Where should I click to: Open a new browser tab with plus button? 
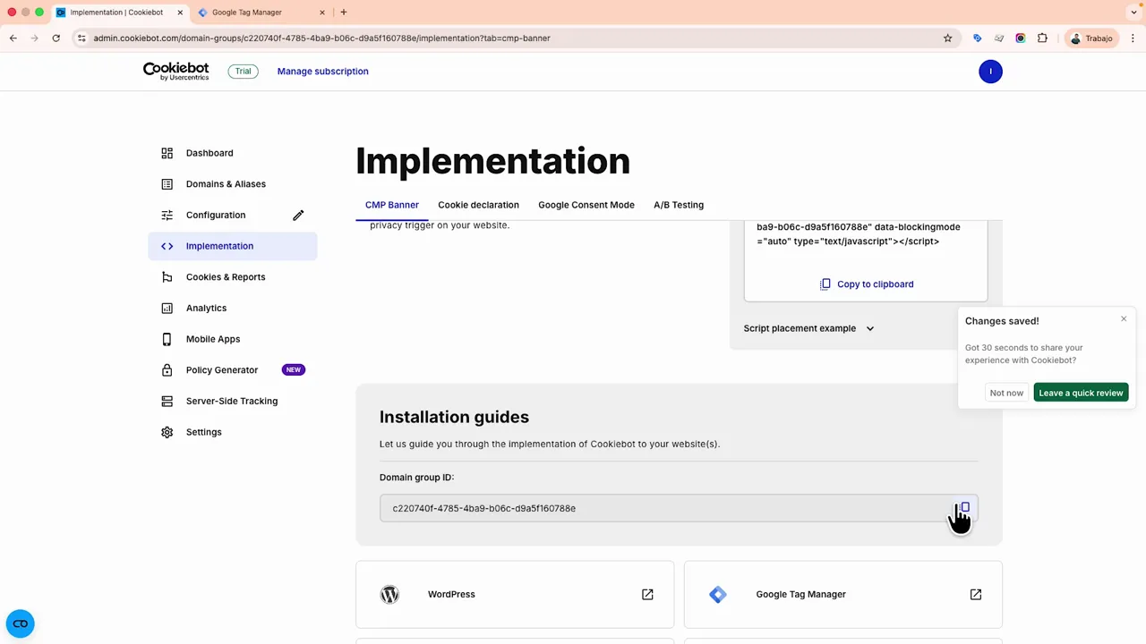click(x=343, y=13)
